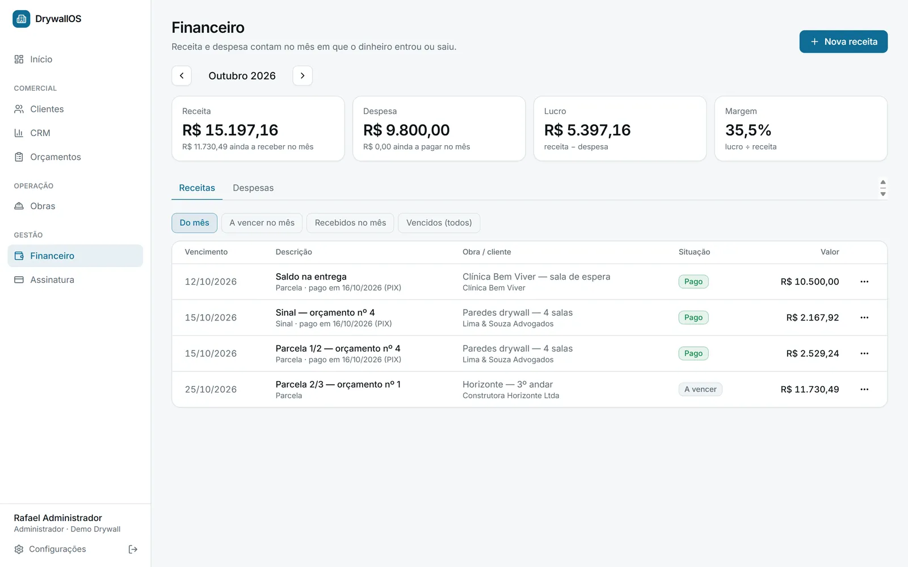Click the R$ 2.529,24 value
The width and height of the screenshot is (908, 567).
[813, 353]
